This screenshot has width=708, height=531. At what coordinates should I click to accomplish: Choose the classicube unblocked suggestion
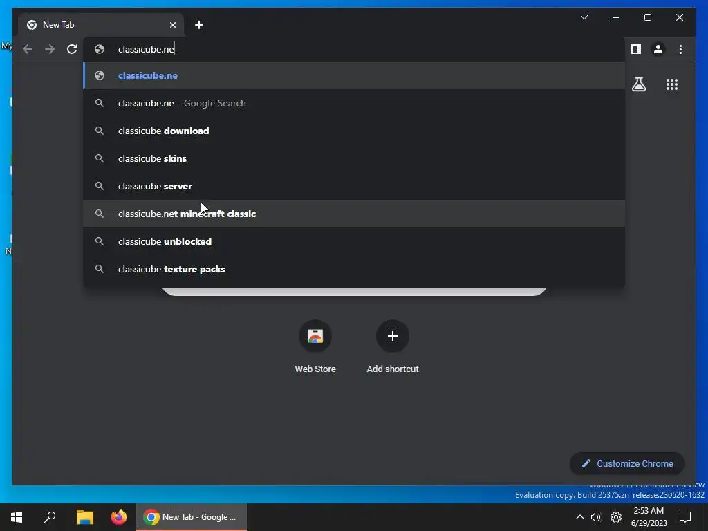click(354, 241)
